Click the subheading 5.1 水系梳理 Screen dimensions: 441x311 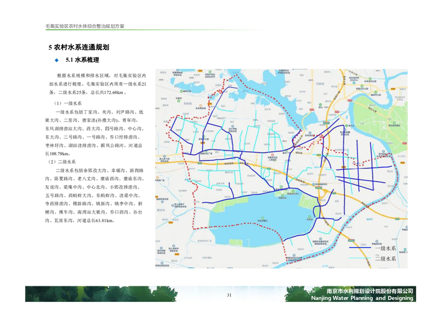[x=82, y=60]
